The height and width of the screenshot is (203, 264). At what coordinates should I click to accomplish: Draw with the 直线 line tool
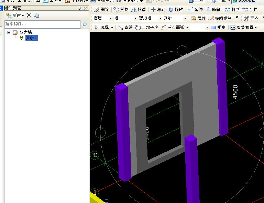(x=125, y=28)
